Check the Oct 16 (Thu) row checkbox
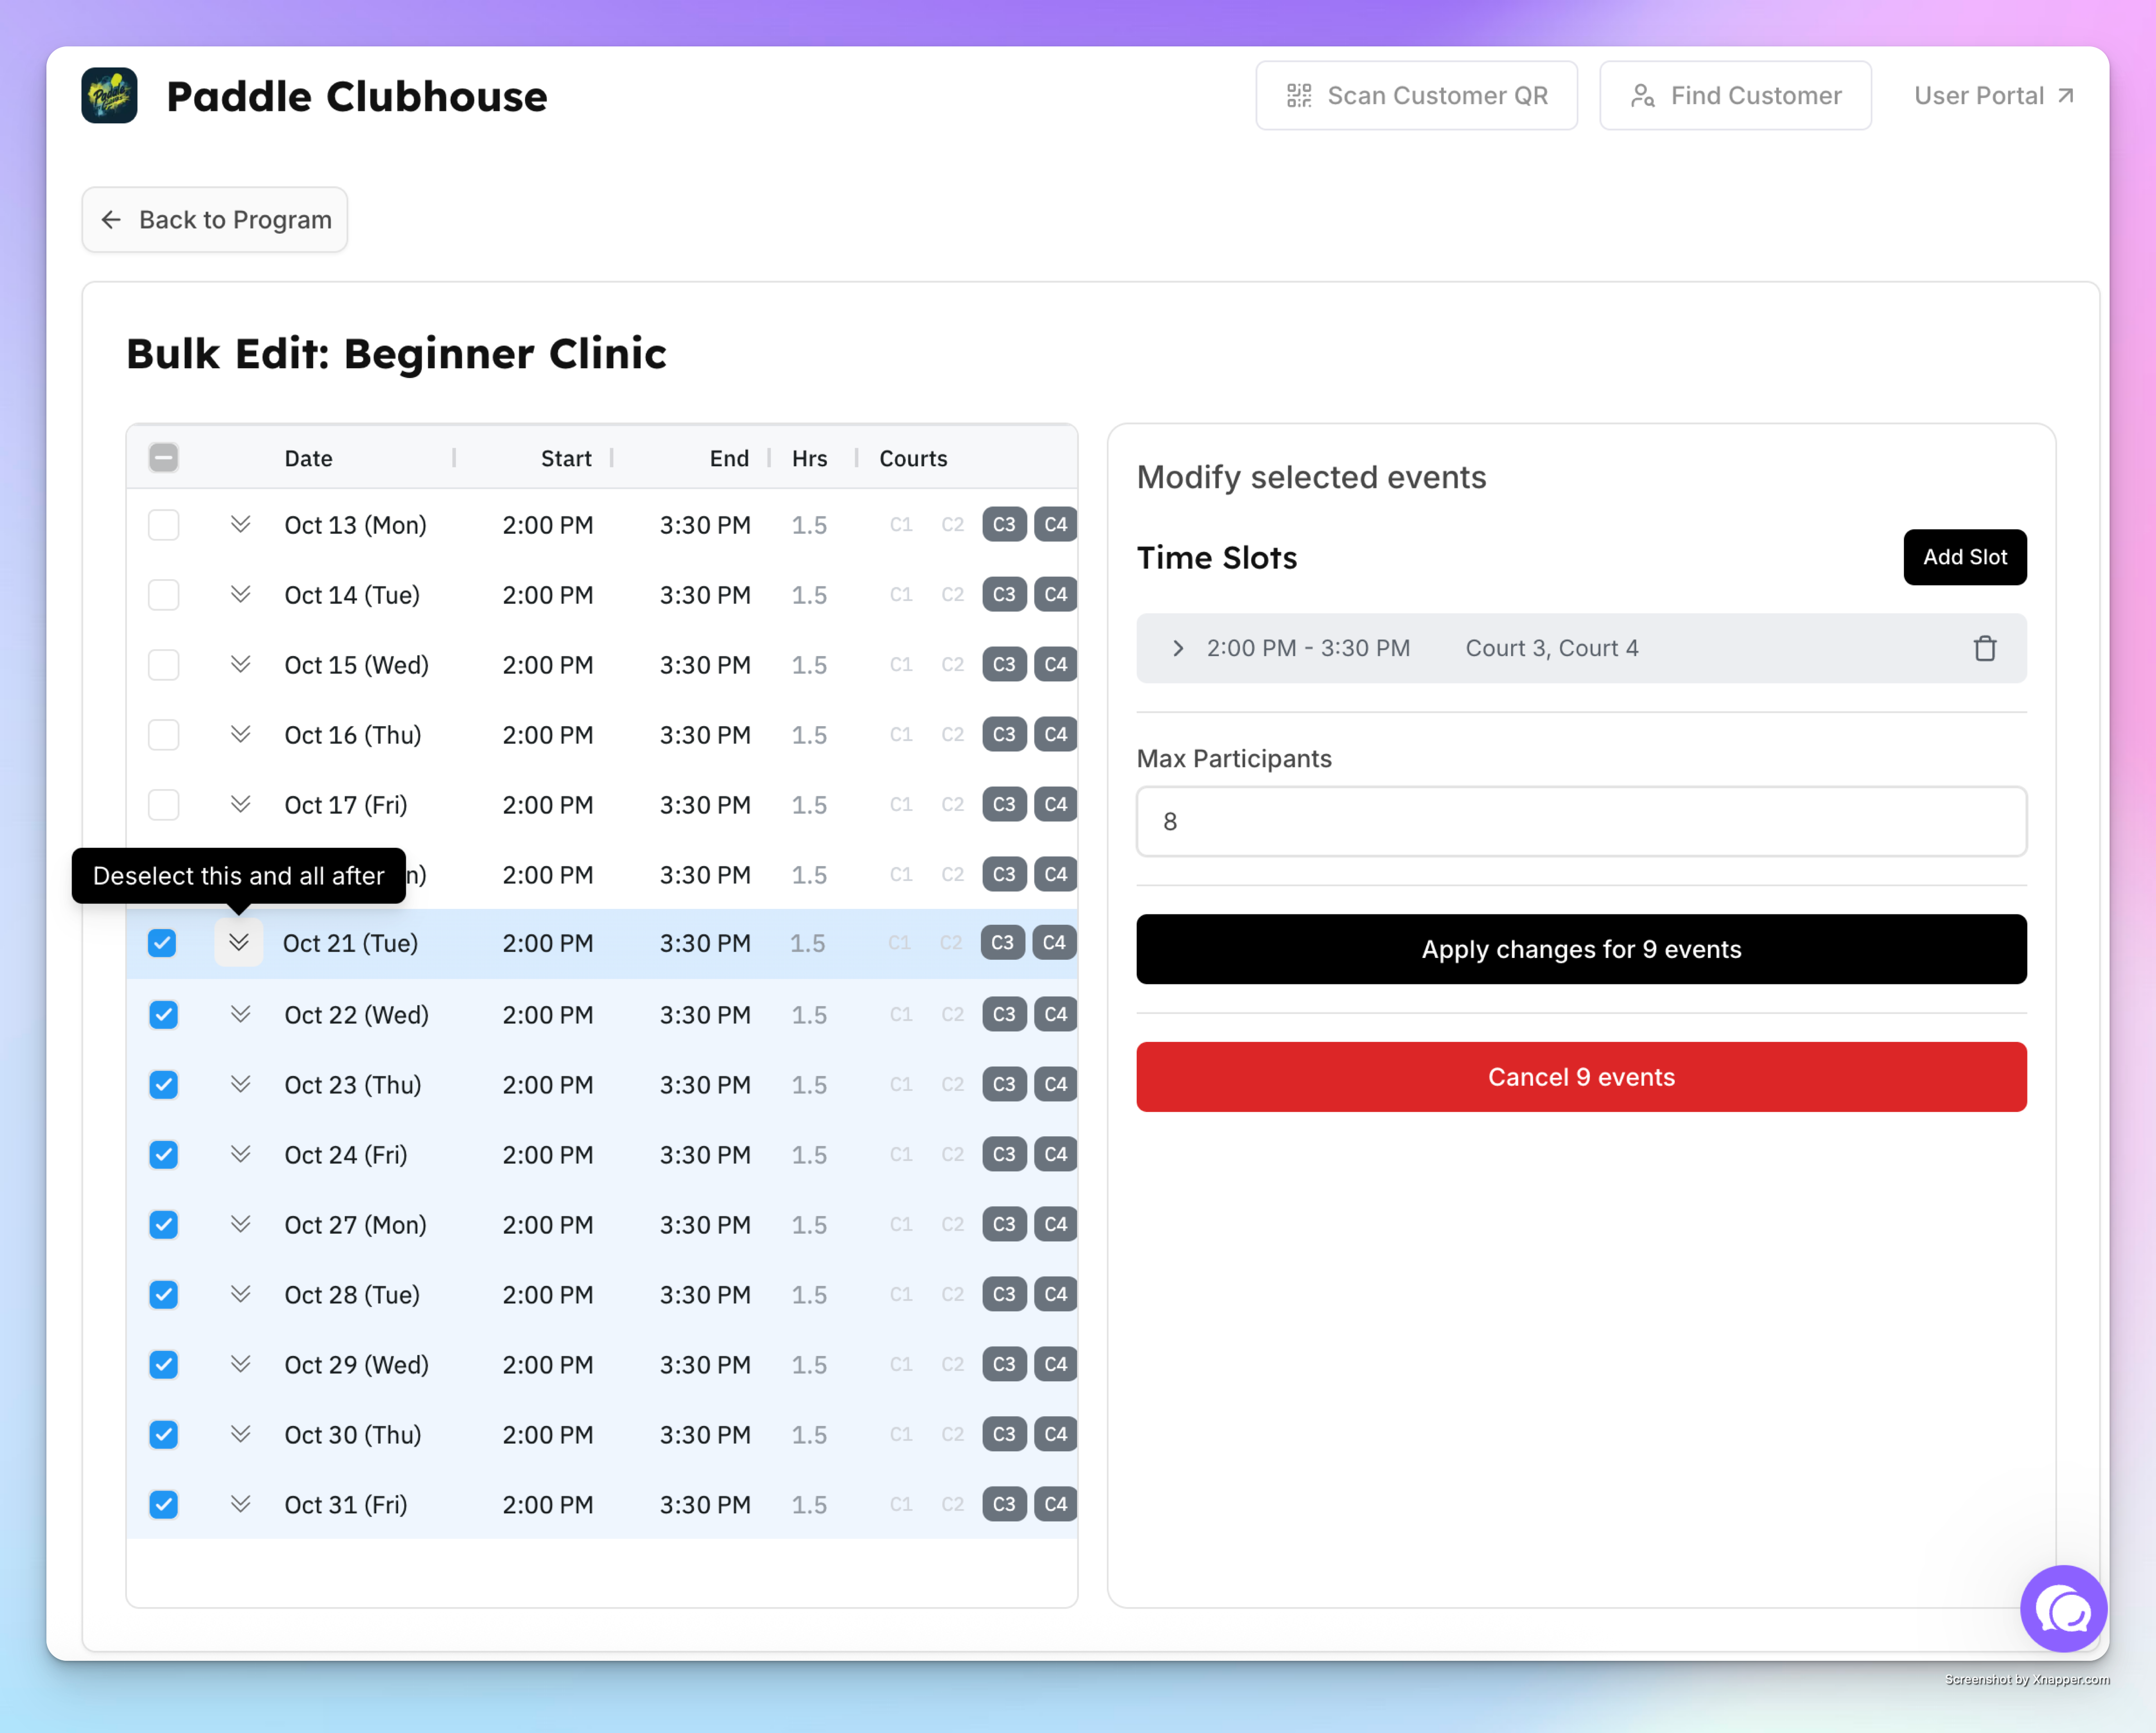This screenshot has width=2156, height=1733. [163, 735]
